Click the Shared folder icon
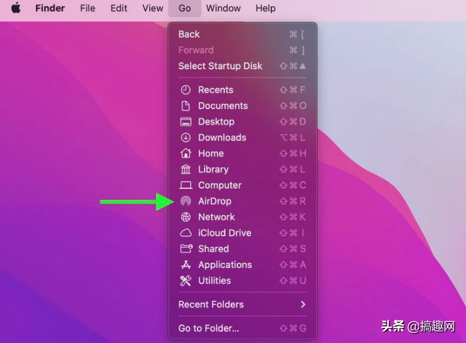This screenshot has width=466, height=343. click(186, 249)
